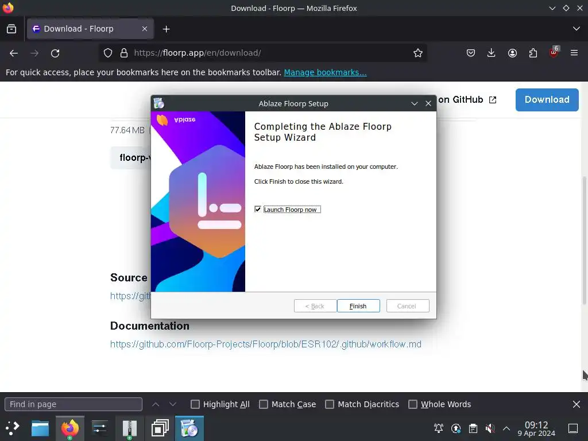Enable Whole Words checkbox
The image size is (588, 441).
coord(413,404)
